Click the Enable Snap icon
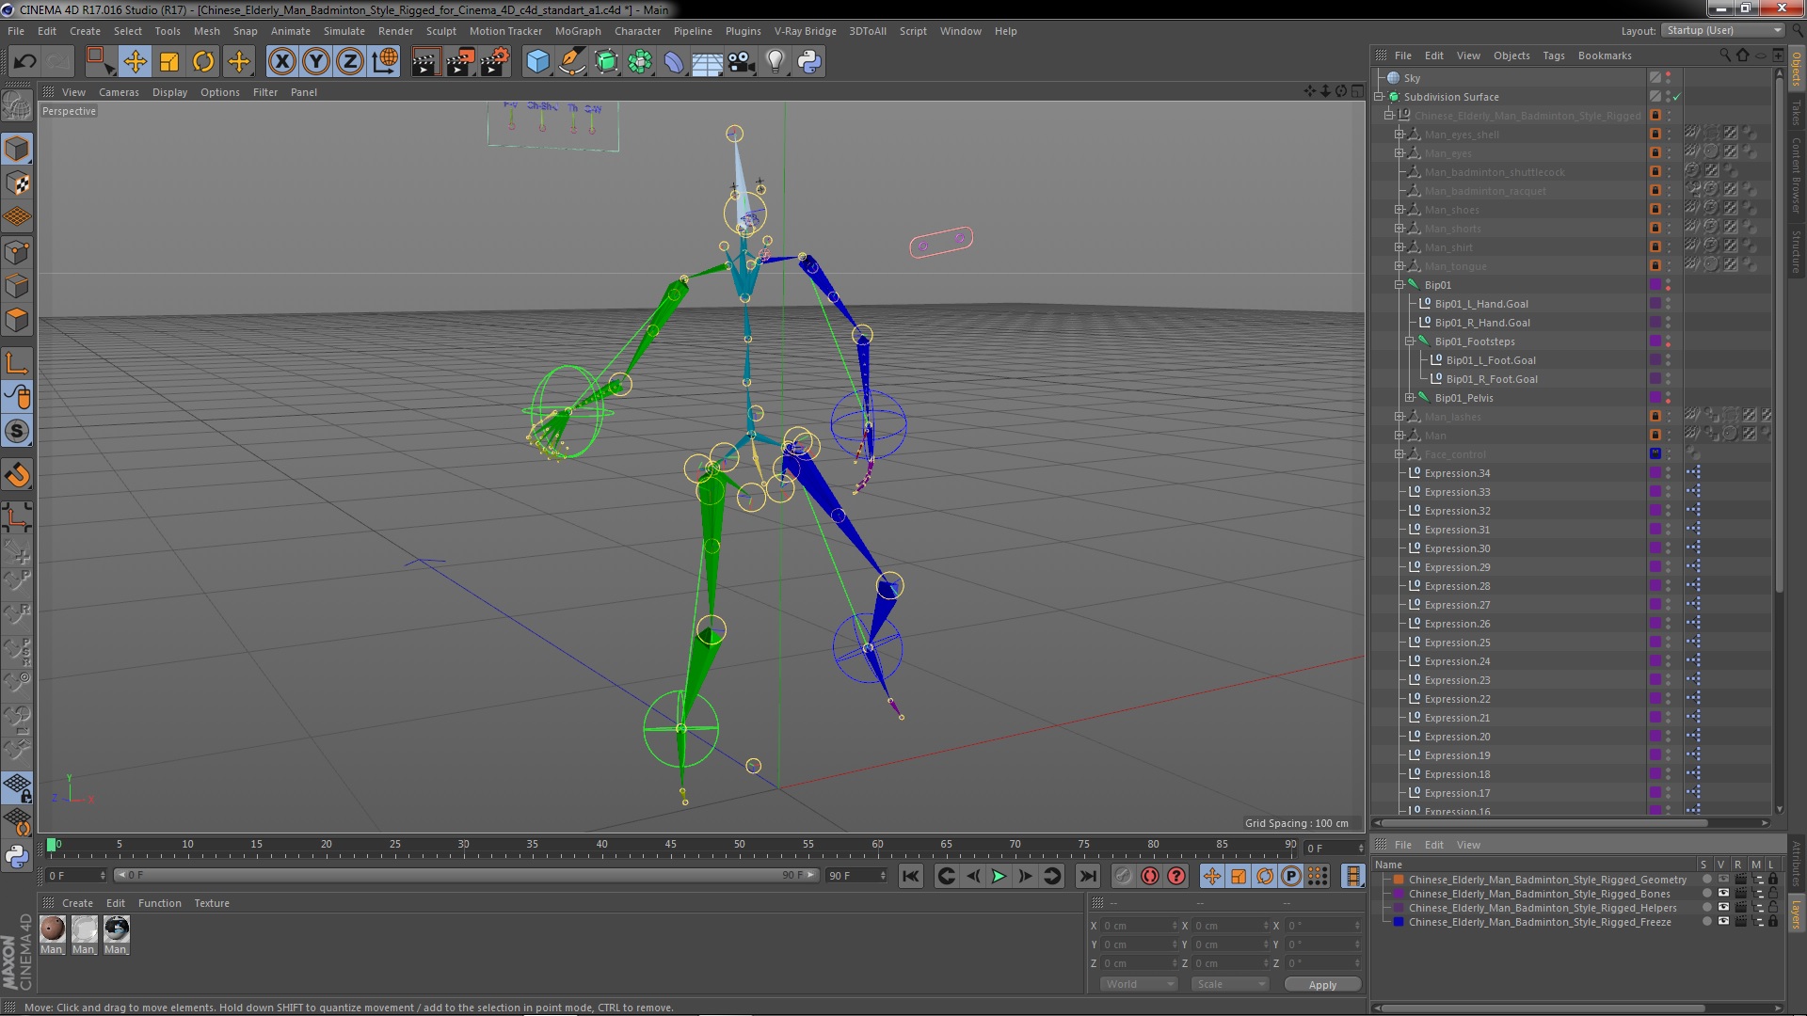 (x=17, y=432)
